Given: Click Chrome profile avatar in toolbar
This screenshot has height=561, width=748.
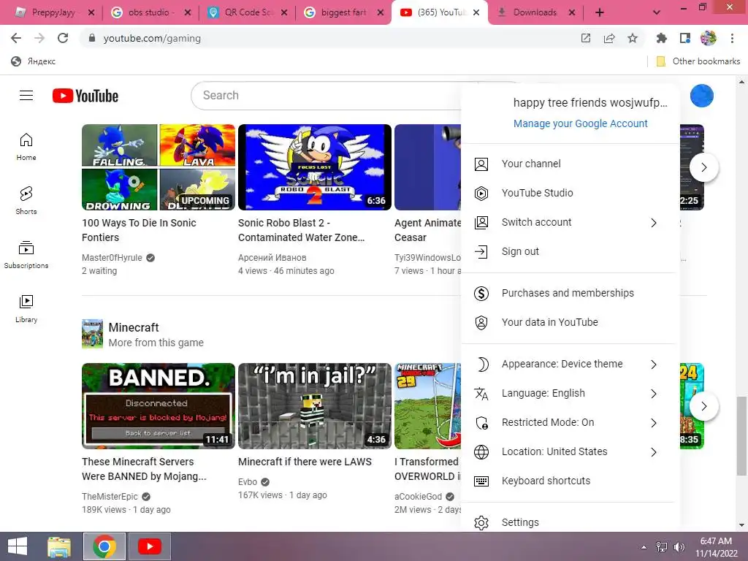Looking at the screenshot, I should [x=709, y=38].
